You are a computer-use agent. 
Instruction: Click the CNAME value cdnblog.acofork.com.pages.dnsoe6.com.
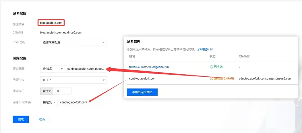[x=266, y=78]
